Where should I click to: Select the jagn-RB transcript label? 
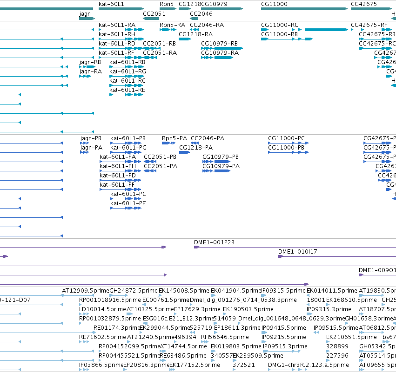click(90, 62)
